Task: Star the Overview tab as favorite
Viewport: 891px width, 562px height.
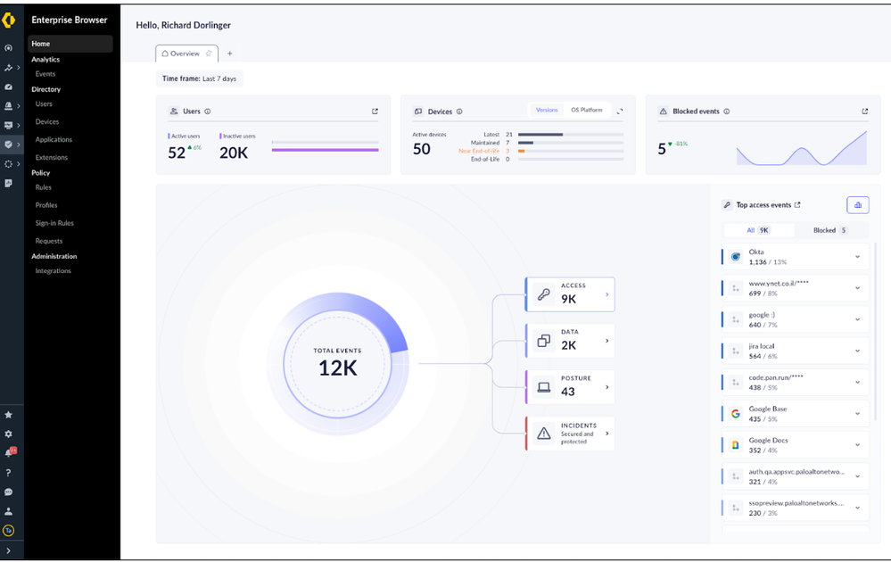Action: tap(209, 54)
